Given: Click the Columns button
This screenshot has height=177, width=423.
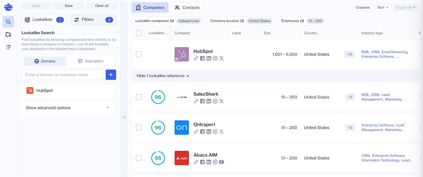Looking at the screenshot, I should tap(363, 7).
